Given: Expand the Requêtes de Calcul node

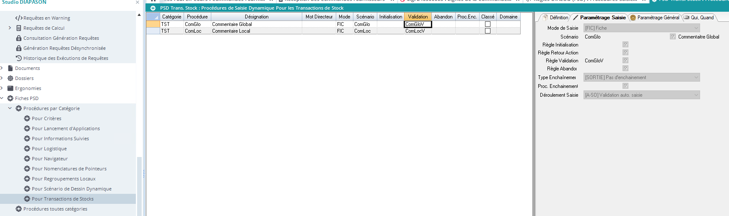Looking at the screenshot, I should [x=10, y=28].
